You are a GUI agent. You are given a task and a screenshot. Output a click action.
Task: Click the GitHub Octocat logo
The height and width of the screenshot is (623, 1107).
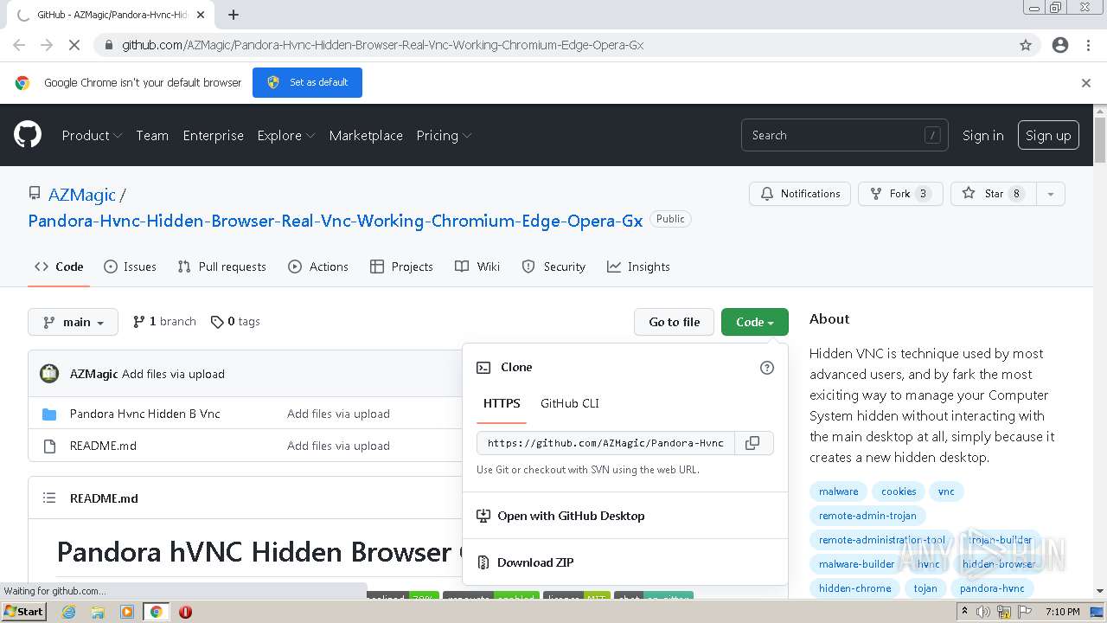click(x=28, y=135)
